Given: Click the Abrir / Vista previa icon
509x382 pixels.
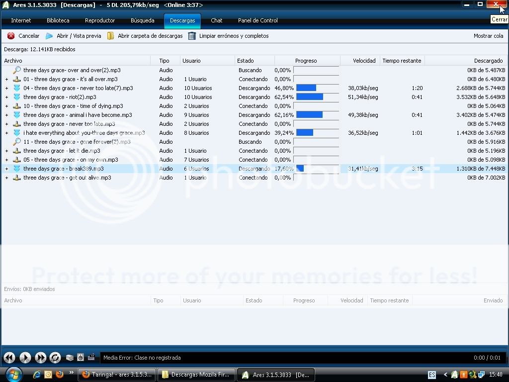Looking at the screenshot, I should point(49,36).
